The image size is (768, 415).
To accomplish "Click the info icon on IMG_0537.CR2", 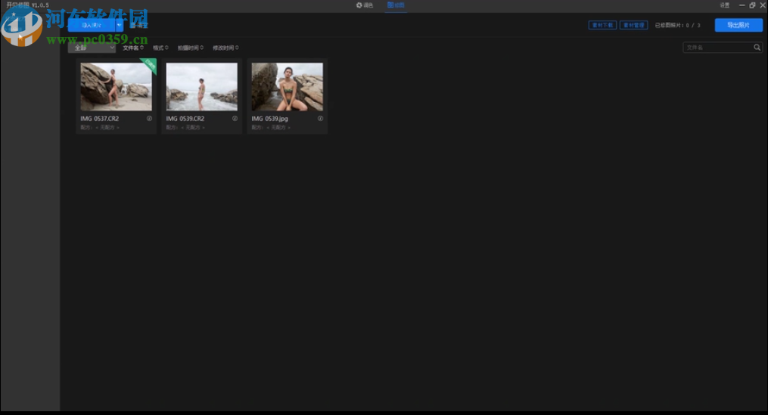I will pyautogui.click(x=149, y=119).
